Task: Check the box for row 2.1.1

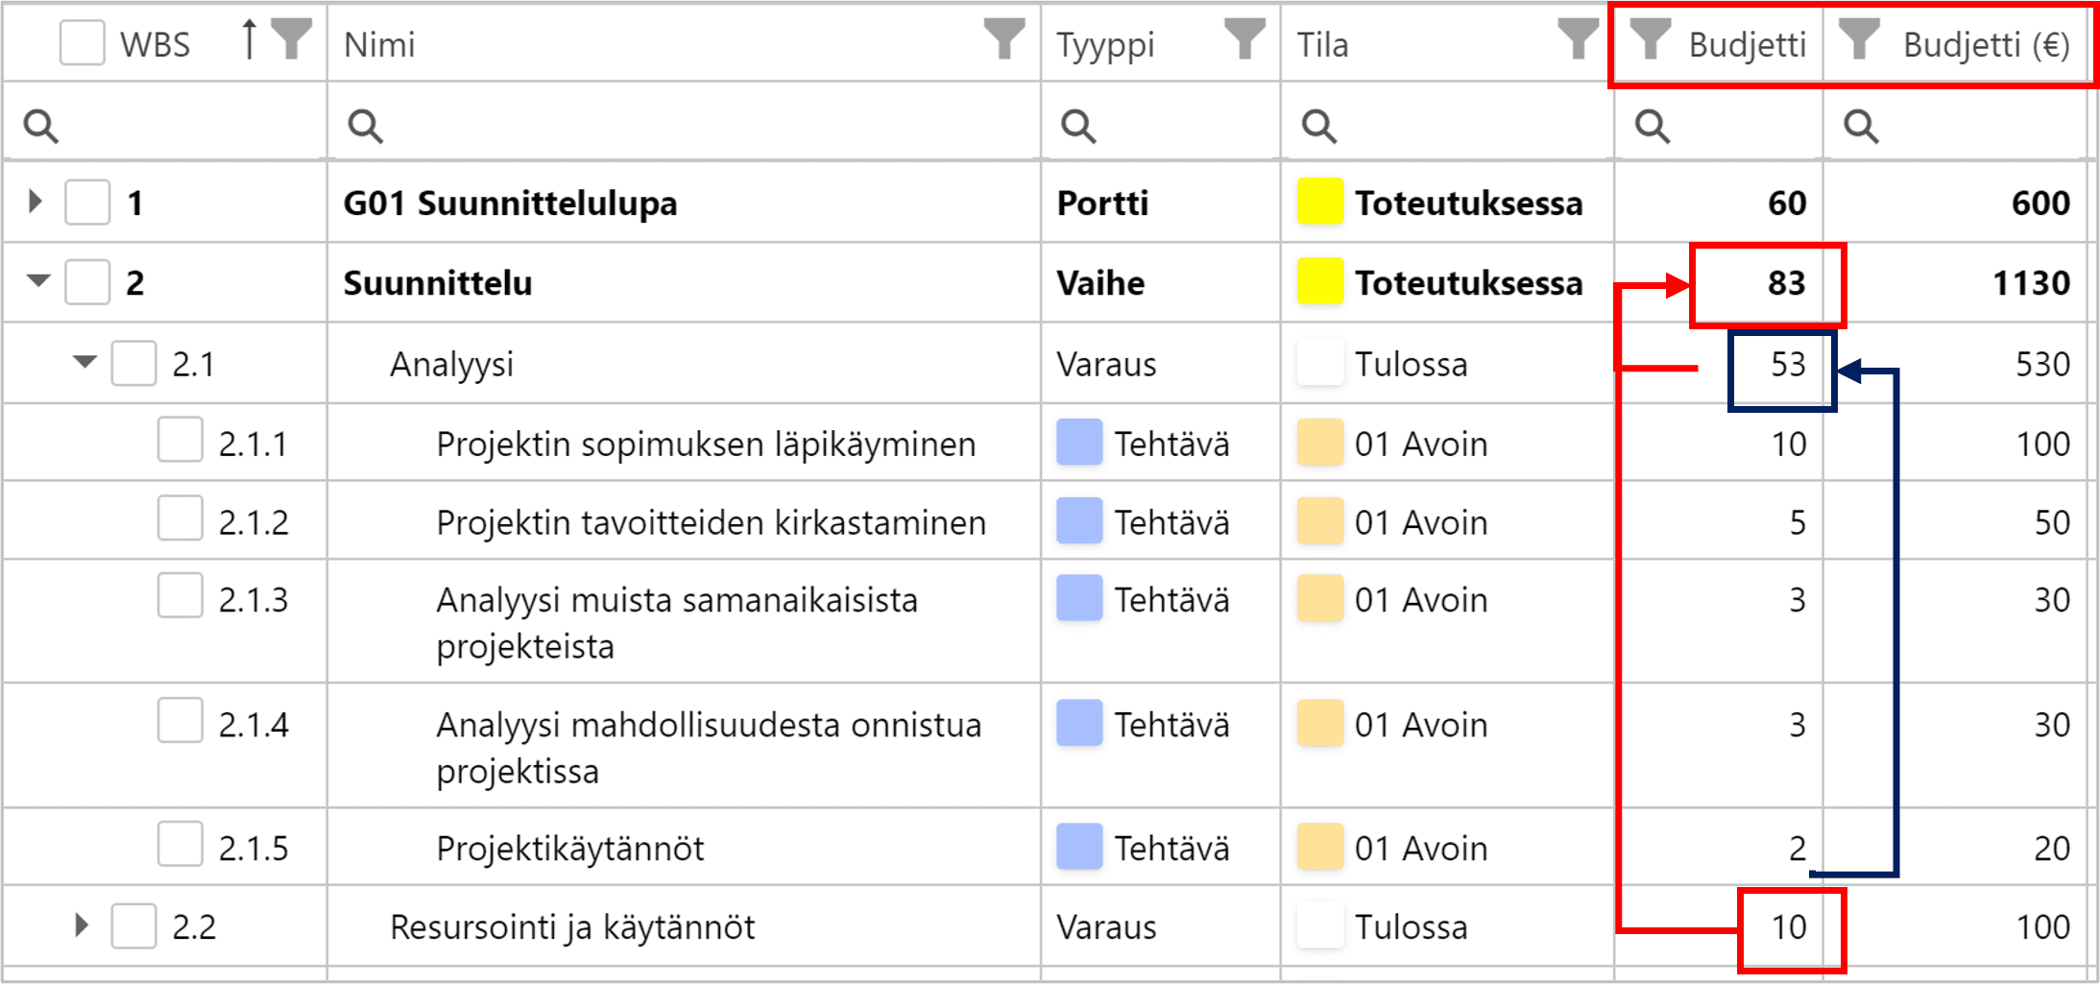Action: click(x=181, y=441)
